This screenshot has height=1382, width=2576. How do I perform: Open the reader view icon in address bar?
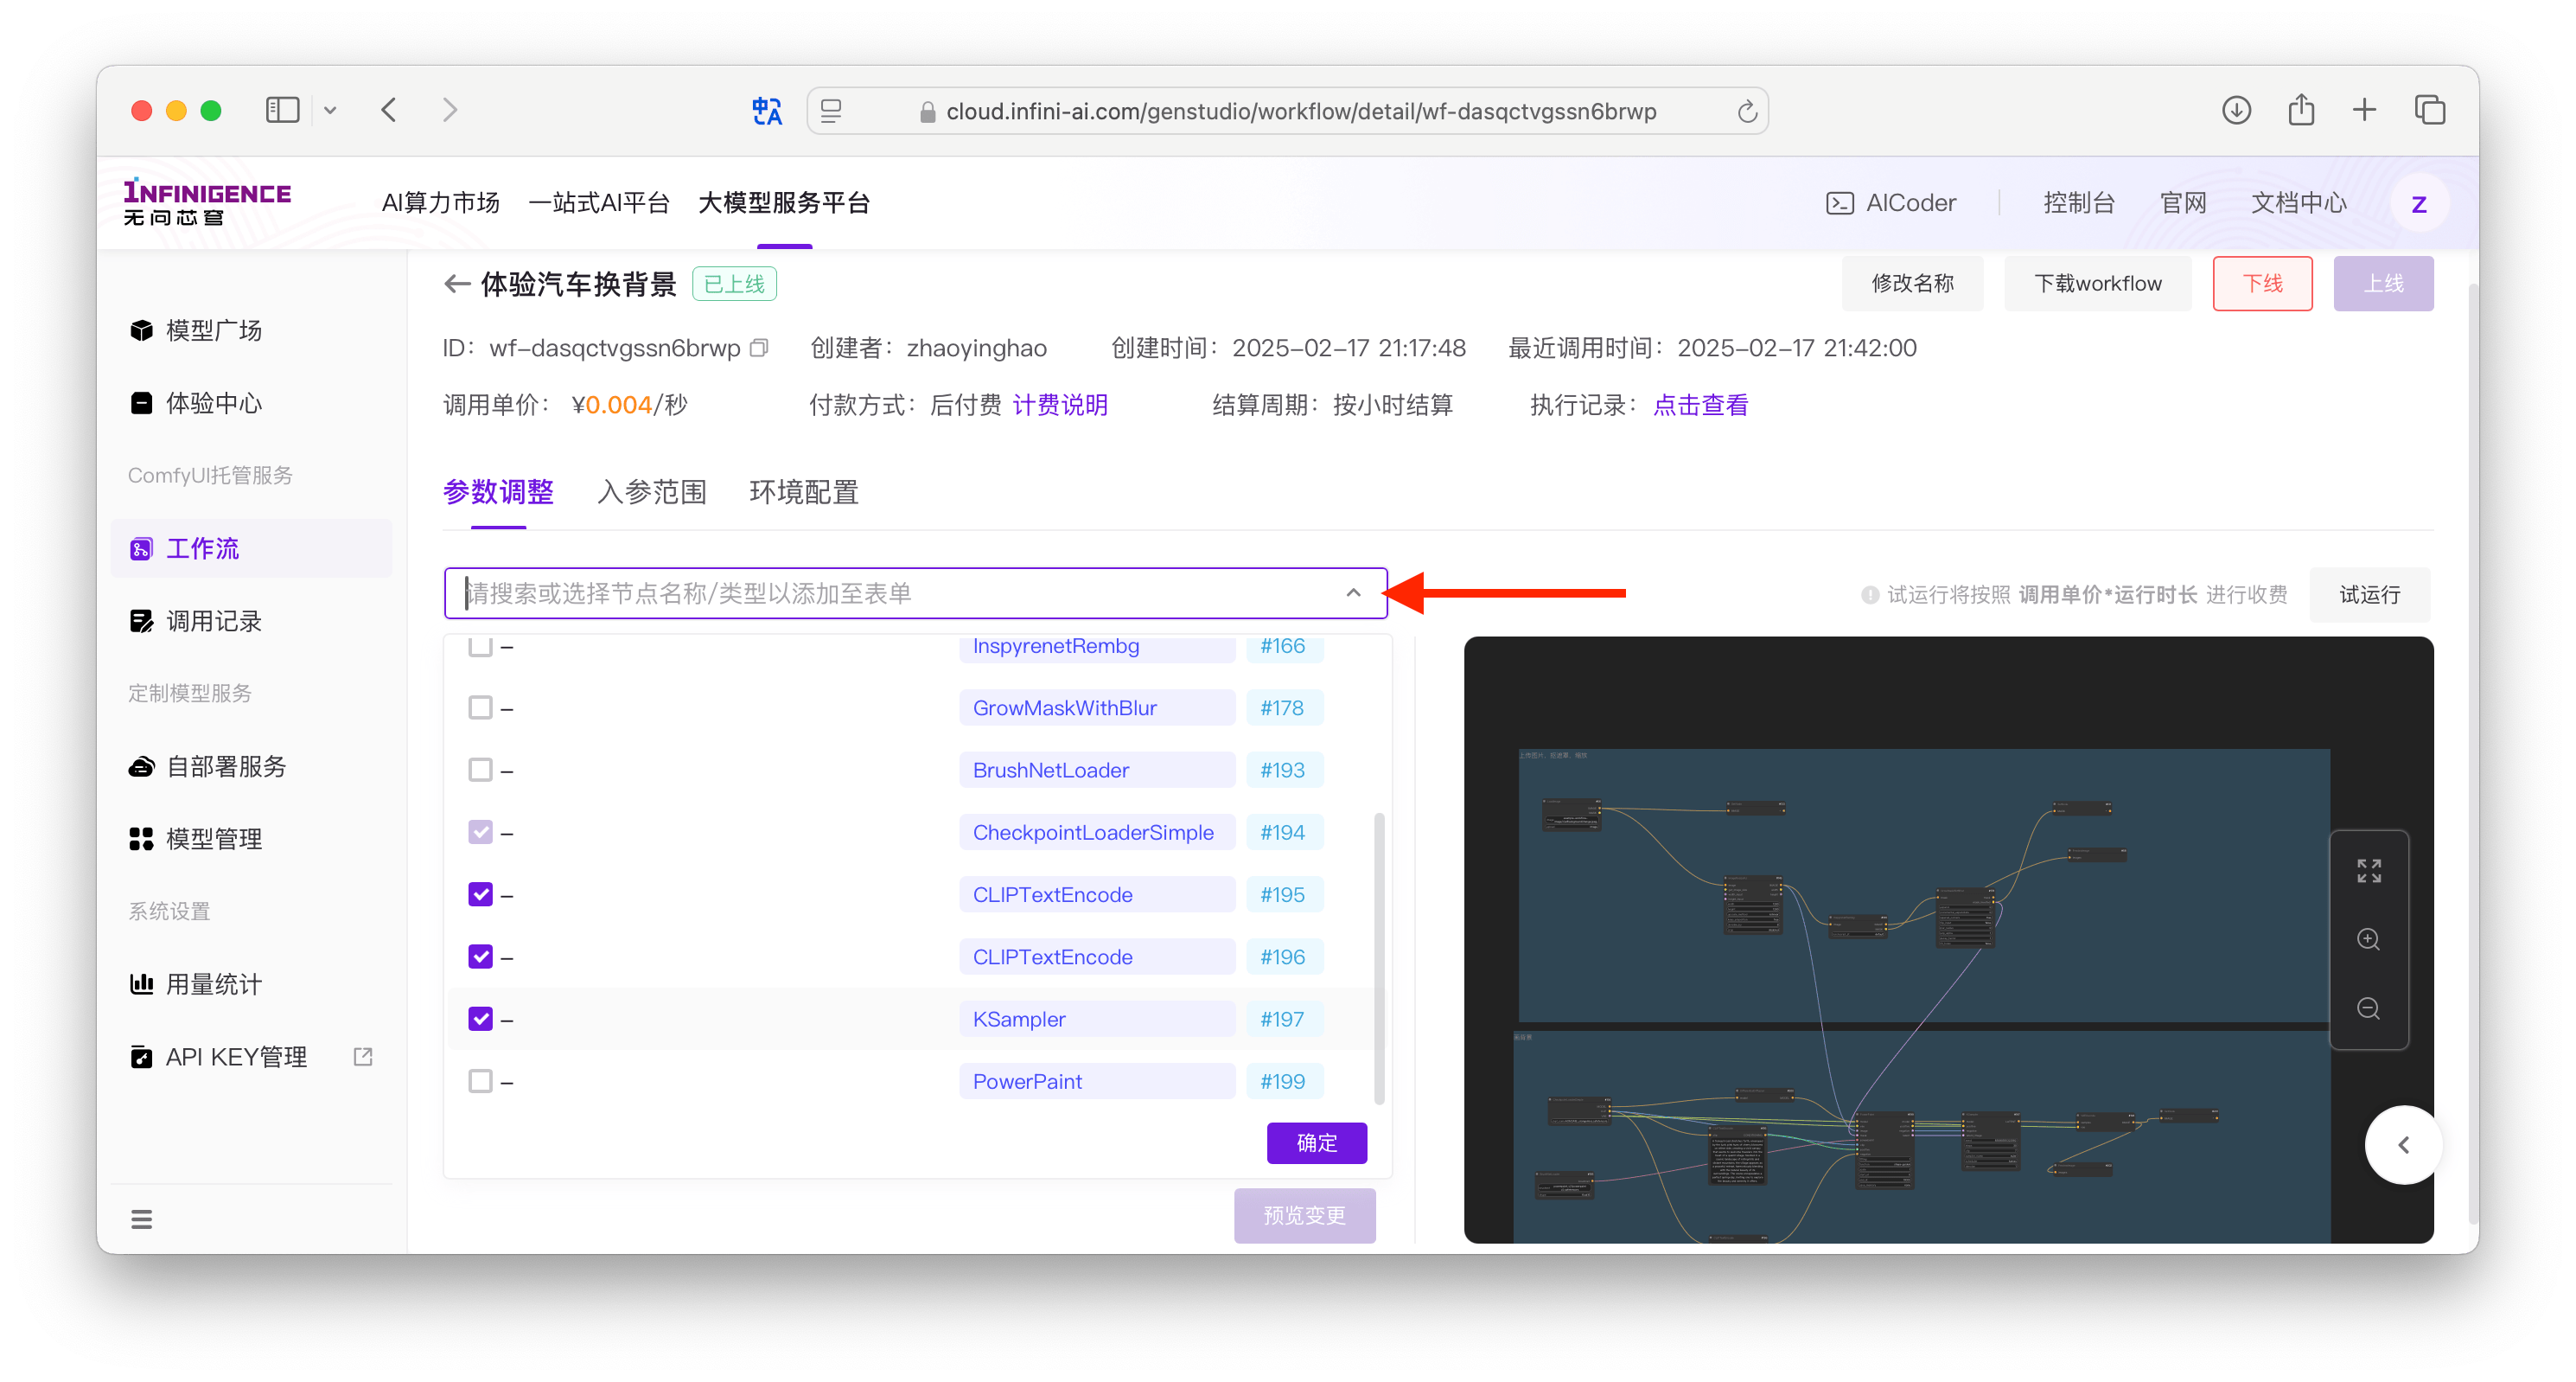click(x=831, y=111)
